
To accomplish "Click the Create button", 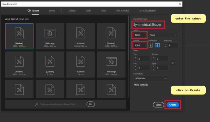I will [173, 105].
